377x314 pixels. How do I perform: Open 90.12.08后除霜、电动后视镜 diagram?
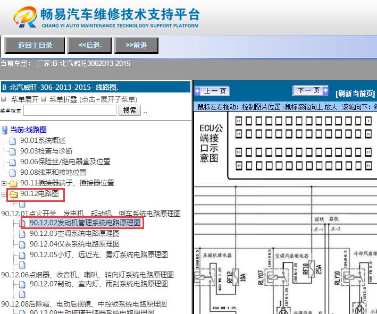(84, 304)
